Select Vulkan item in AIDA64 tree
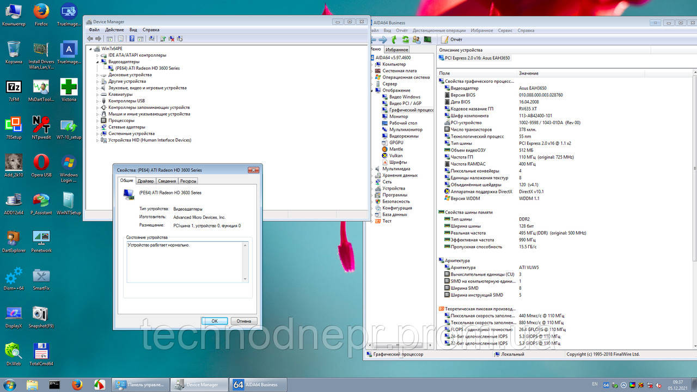The width and height of the screenshot is (697, 392). click(x=392, y=156)
